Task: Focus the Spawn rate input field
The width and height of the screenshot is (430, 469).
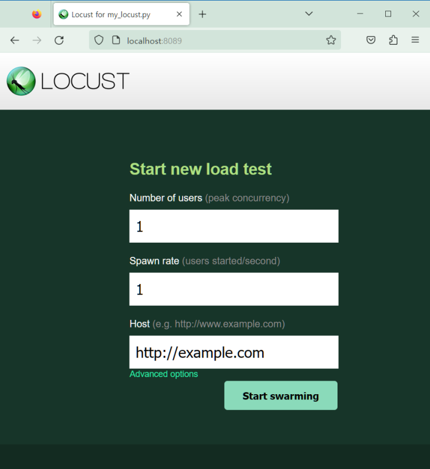Action: click(x=234, y=289)
